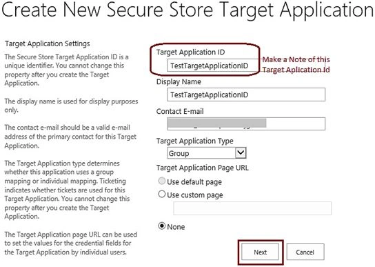375x267 pixels.
Task: Click the Target Application Page URL label
Action: click(203, 168)
